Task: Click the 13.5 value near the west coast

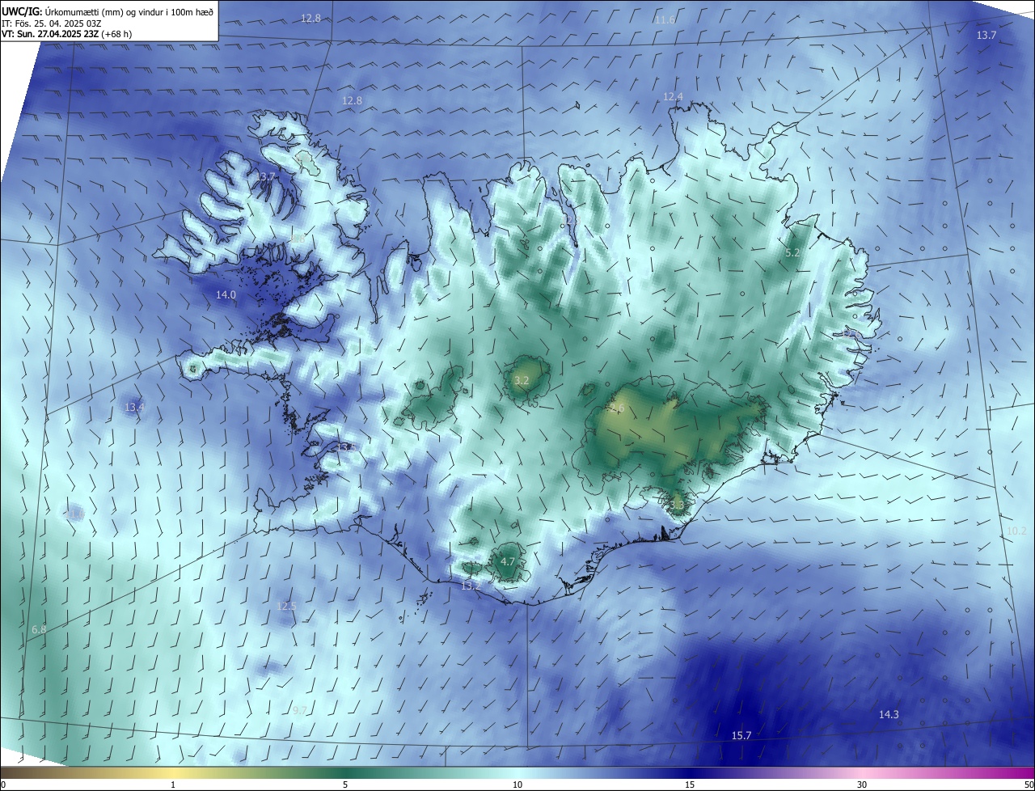Action: (x=345, y=447)
